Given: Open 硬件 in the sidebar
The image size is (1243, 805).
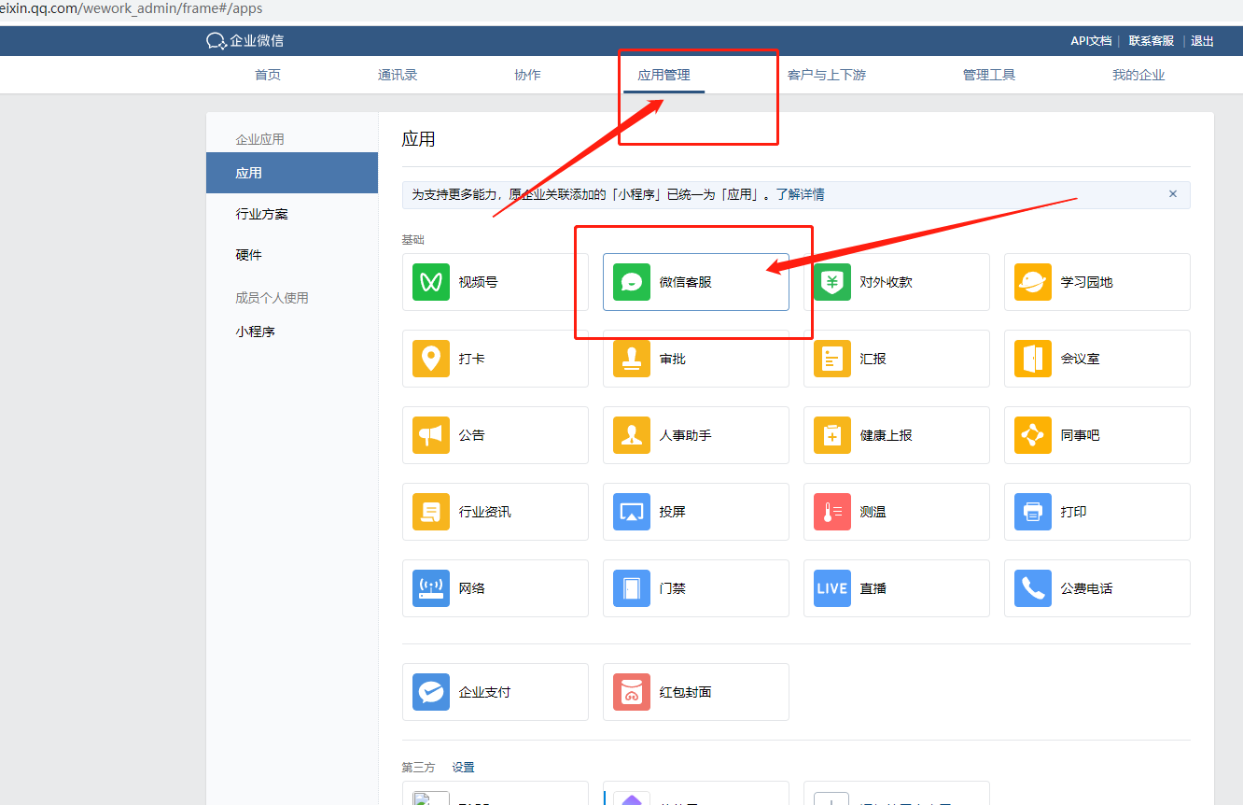Looking at the screenshot, I should pos(249,255).
